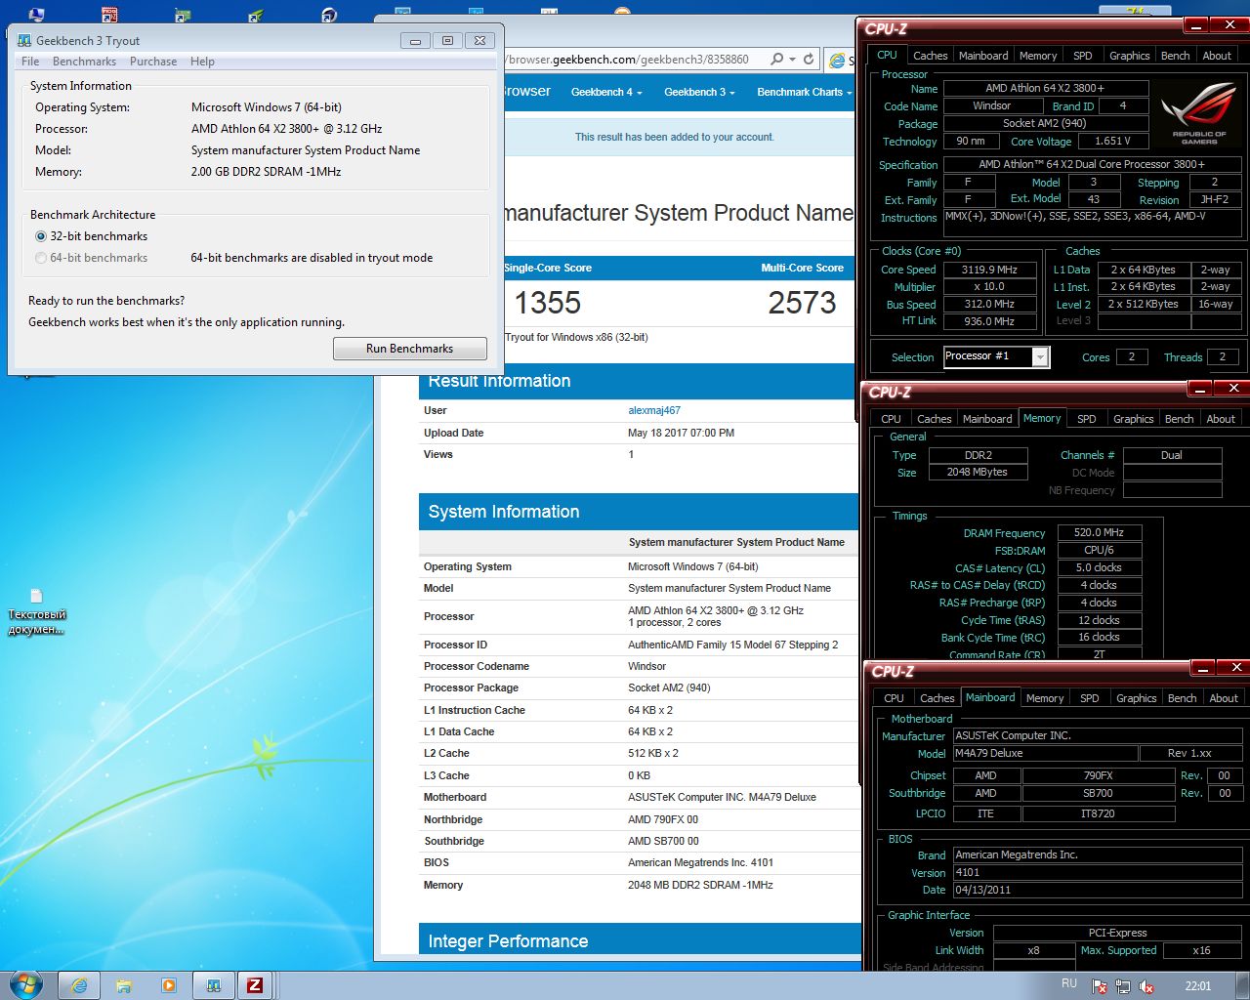Click the Single-Core Score 1355
This screenshot has height=1000, width=1250.
click(x=548, y=303)
